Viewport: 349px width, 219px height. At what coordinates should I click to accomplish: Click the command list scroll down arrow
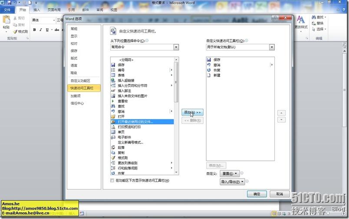pyautogui.click(x=176, y=172)
